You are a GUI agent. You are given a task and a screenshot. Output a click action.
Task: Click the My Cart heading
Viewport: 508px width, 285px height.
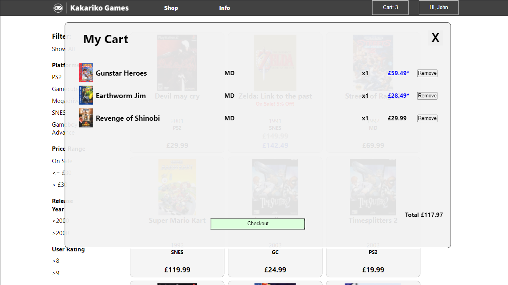tap(106, 39)
